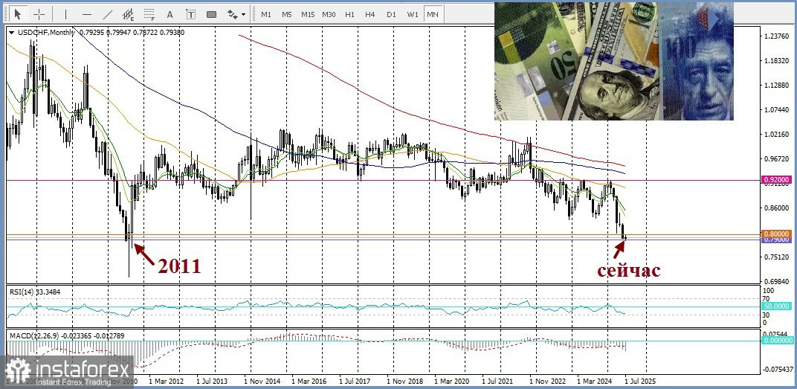Switch to W1 timeframe

(x=412, y=14)
